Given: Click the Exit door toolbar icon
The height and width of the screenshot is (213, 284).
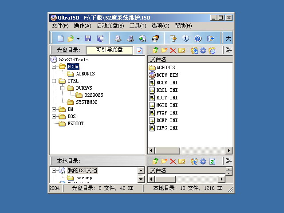Looking at the screenshot, I should tap(210, 39).
